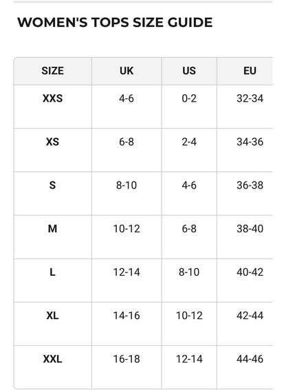Screen dimensions: 286x392
Task: Click the XXL size row label
Action: (x=52, y=359)
